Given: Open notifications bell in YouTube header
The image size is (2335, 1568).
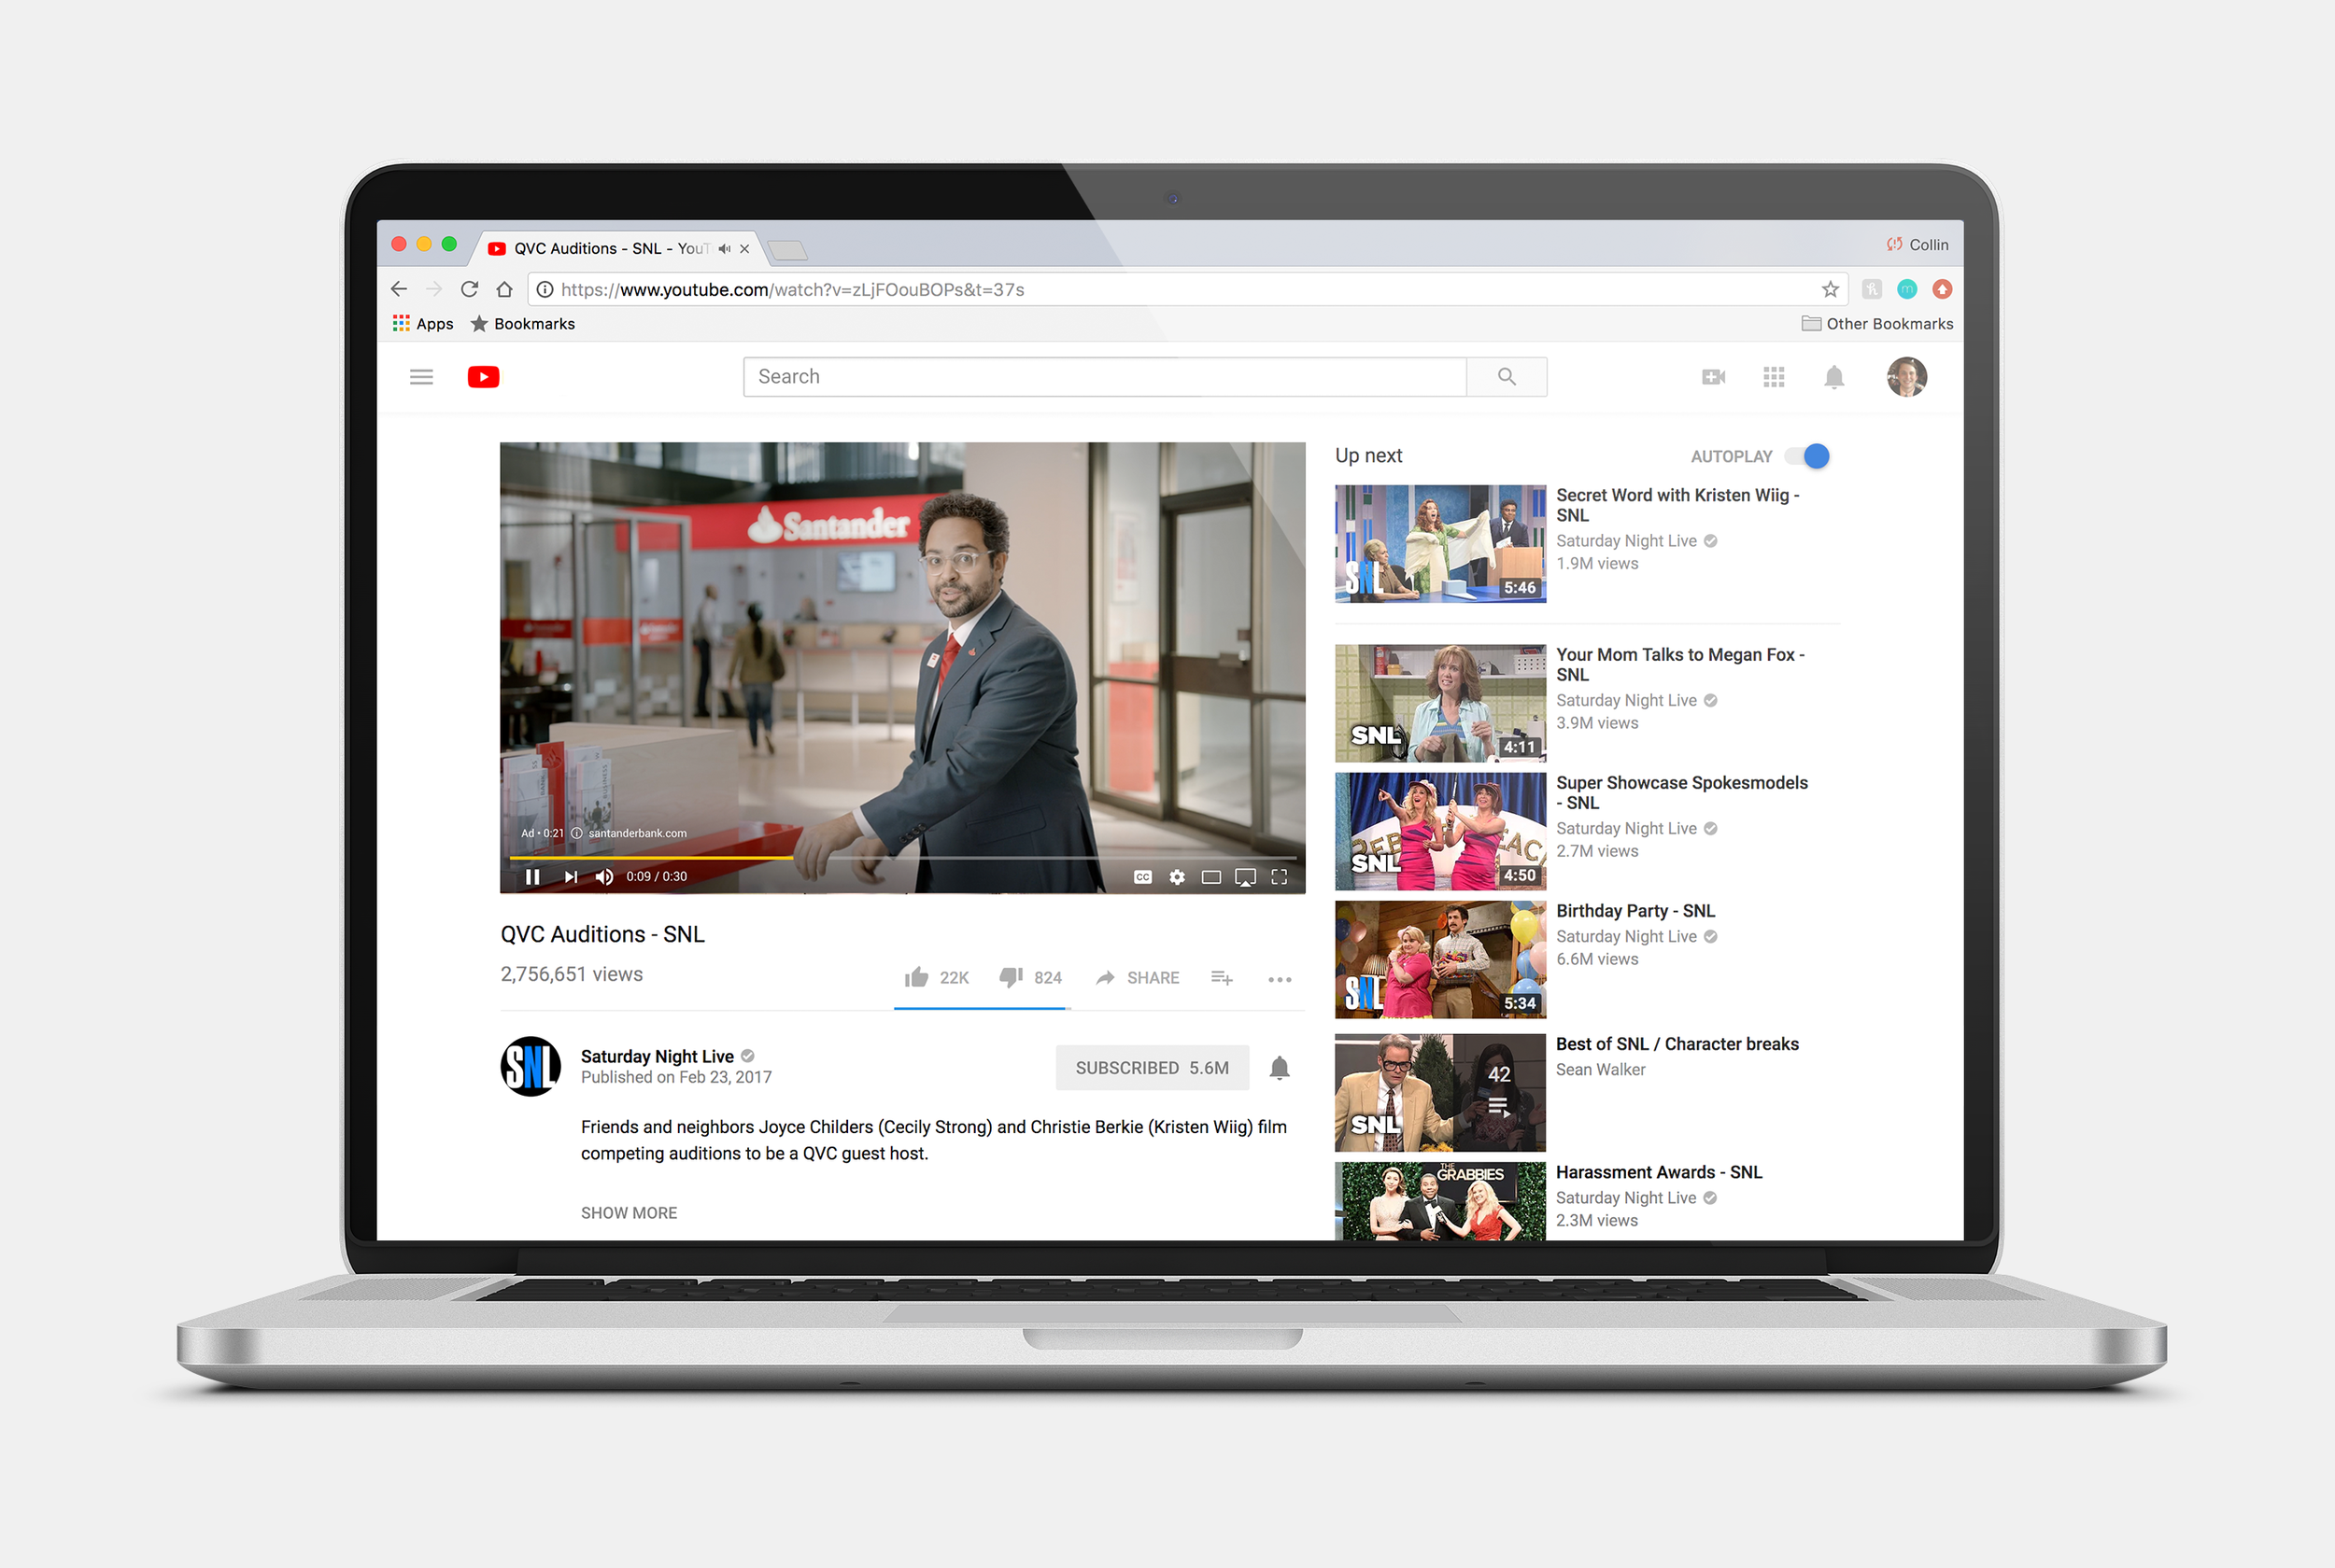Looking at the screenshot, I should click(x=1833, y=377).
